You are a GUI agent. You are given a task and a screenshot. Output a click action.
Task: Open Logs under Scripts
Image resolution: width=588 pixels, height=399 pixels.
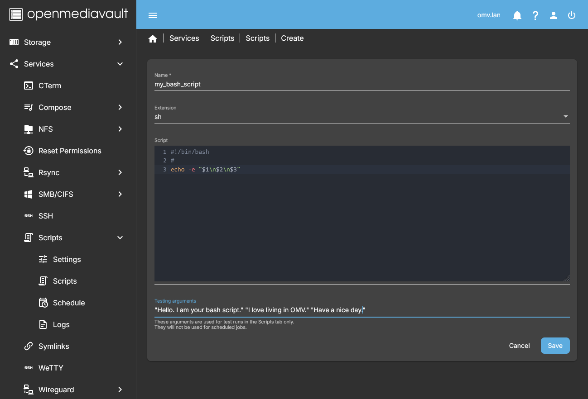61,324
